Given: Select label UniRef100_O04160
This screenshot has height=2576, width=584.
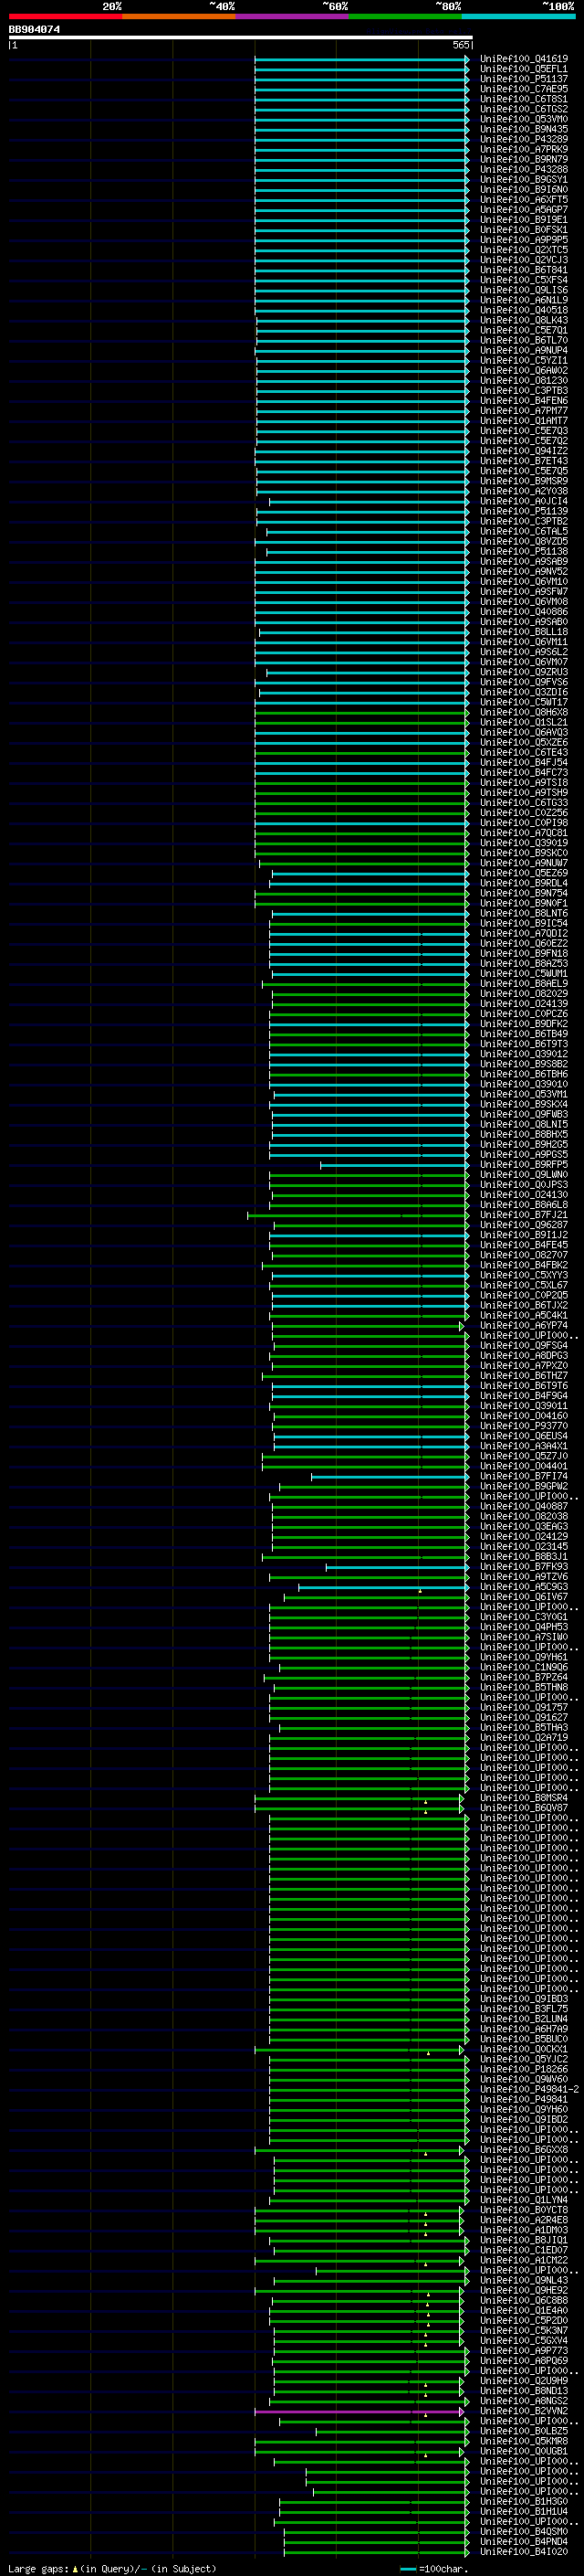Looking at the screenshot, I should pos(523,1416).
